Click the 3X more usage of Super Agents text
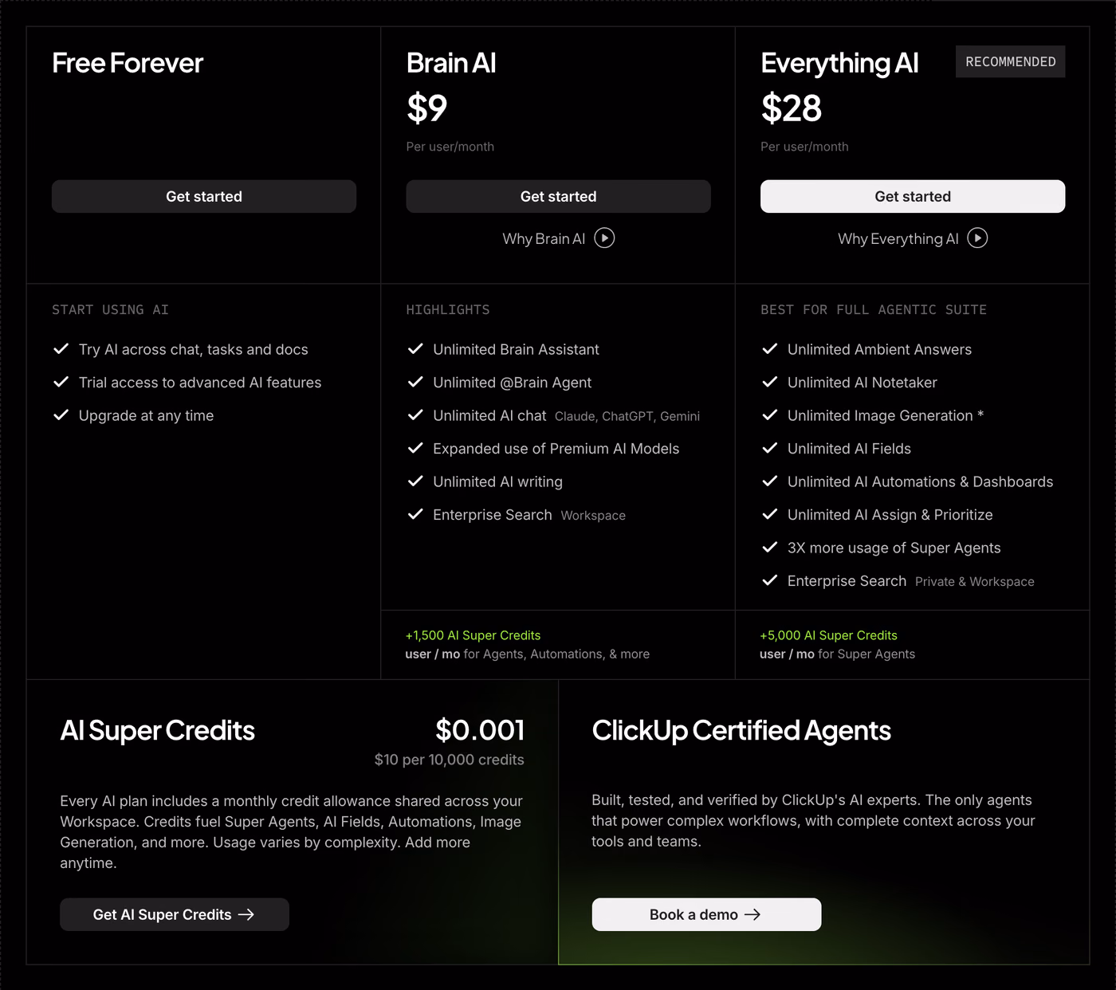This screenshot has height=990, width=1116. 894,548
